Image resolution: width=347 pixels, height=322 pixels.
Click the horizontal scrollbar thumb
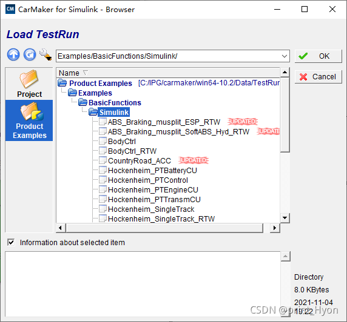[164, 228]
